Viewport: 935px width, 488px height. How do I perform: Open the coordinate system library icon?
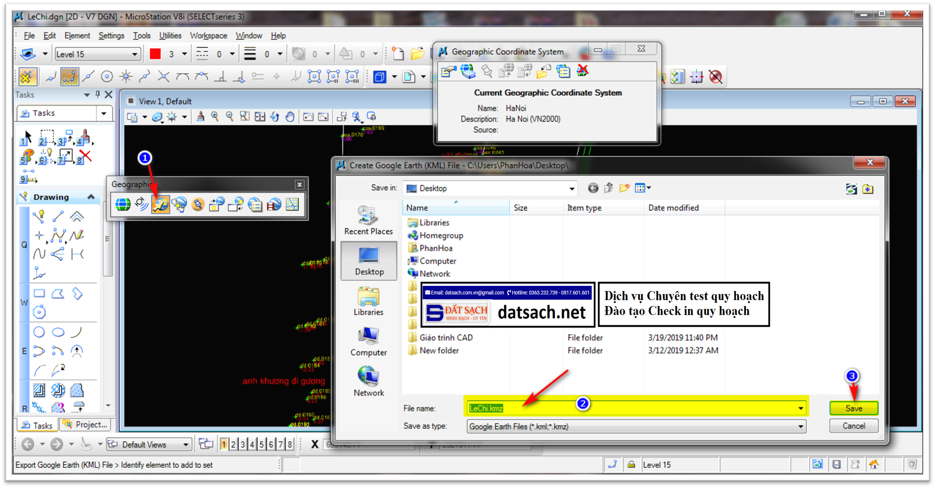tap(467, 71)
